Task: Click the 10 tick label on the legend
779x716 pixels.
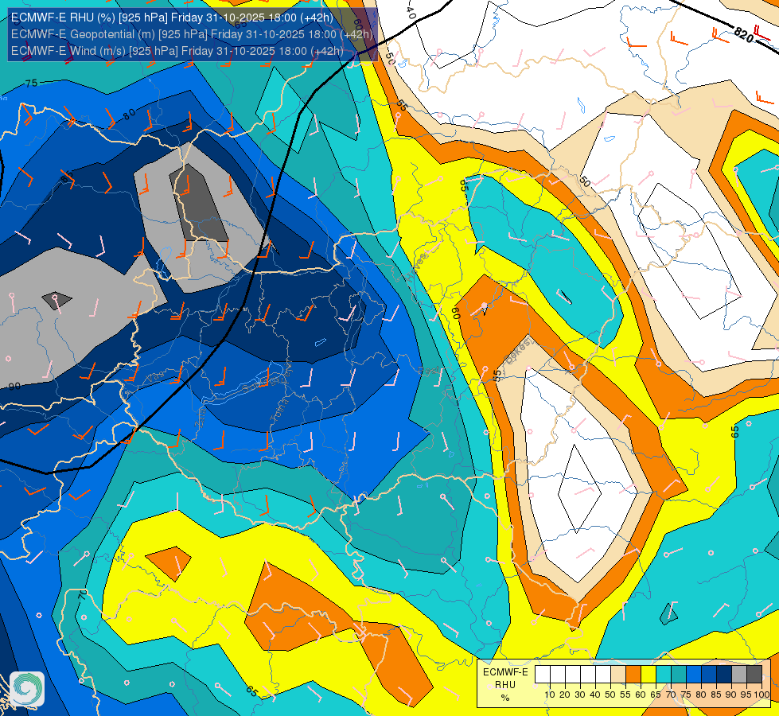Action: click(550, 695)
